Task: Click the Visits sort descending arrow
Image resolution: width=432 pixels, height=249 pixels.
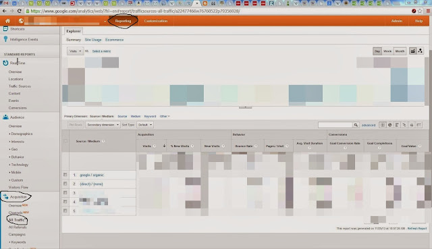Action: tap(164, 146)
